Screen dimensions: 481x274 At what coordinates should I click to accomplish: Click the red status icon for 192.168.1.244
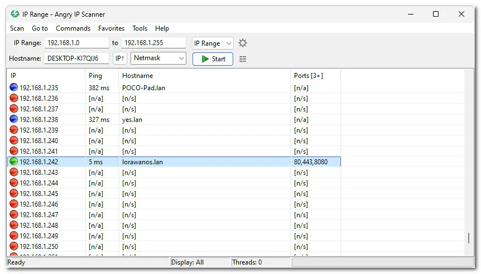(13, 183)
